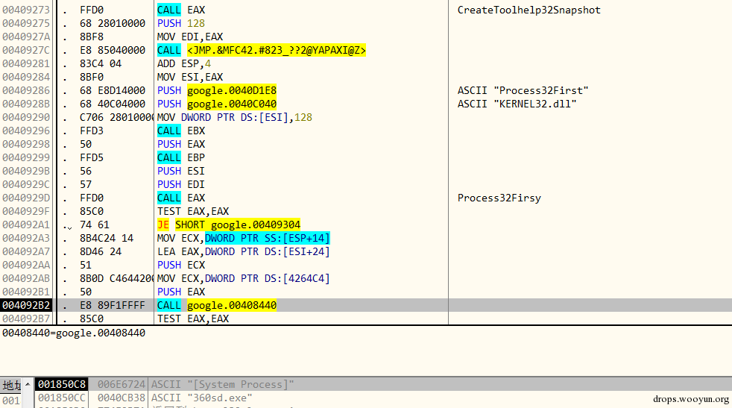Click the Process32Firsy comment text
Screen dimensions: 732x408
(x=499, y=198)
